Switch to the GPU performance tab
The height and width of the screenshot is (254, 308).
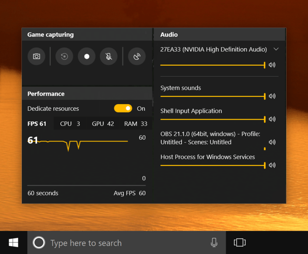pyautogui.click(x=103, y=124)
